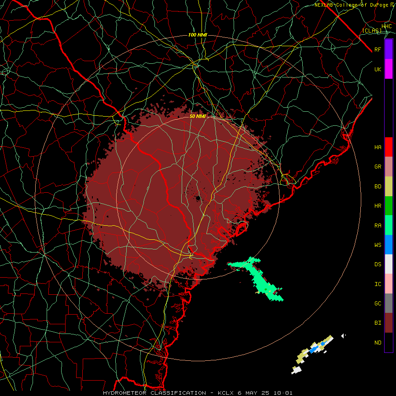Click the UK legend label
The width and height of the screenshot is (396, 396).
click(x=378, y=69)
